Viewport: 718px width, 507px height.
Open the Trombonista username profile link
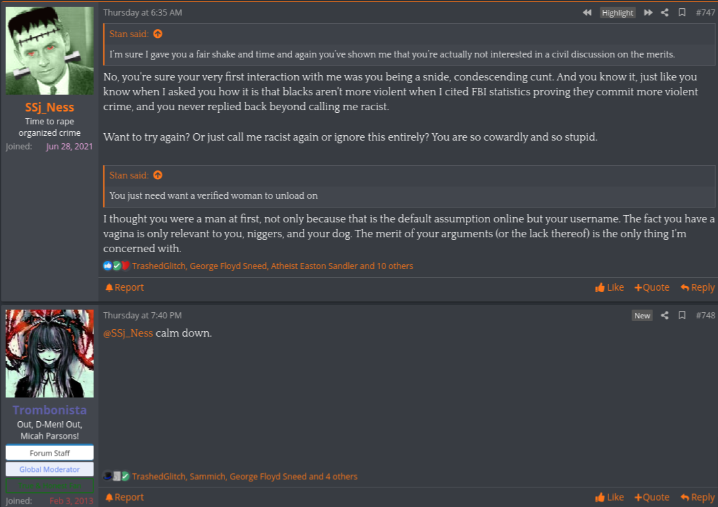(50, 410)
